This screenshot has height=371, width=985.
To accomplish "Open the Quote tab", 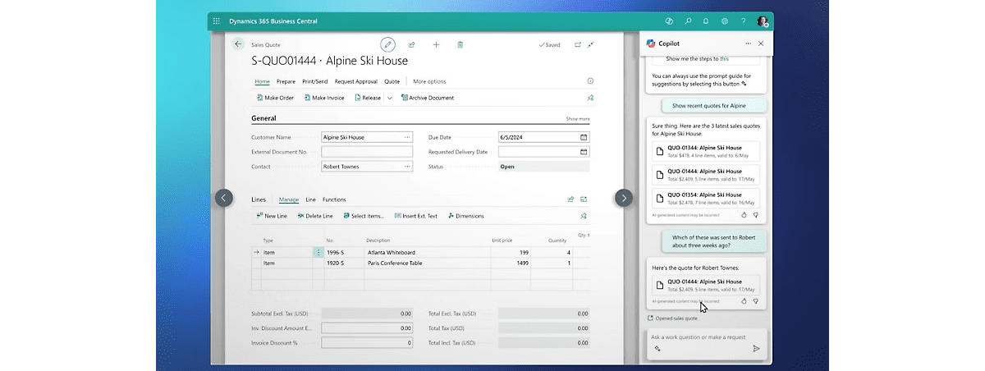I will (x=392, y=81).
